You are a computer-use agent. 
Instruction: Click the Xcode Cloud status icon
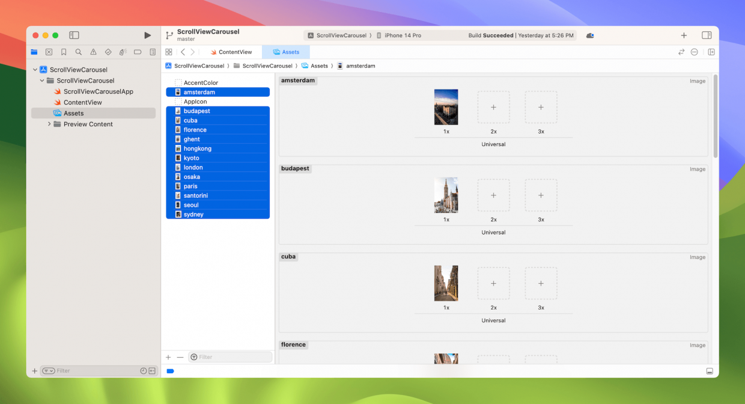pyautogui.click(x=590, y=35)
